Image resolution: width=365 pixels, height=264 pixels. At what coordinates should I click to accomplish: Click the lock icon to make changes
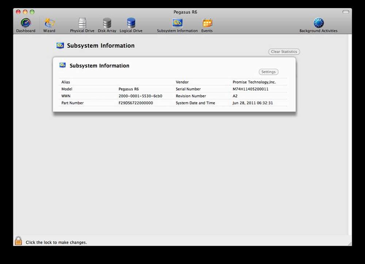(x=18, y=241)
